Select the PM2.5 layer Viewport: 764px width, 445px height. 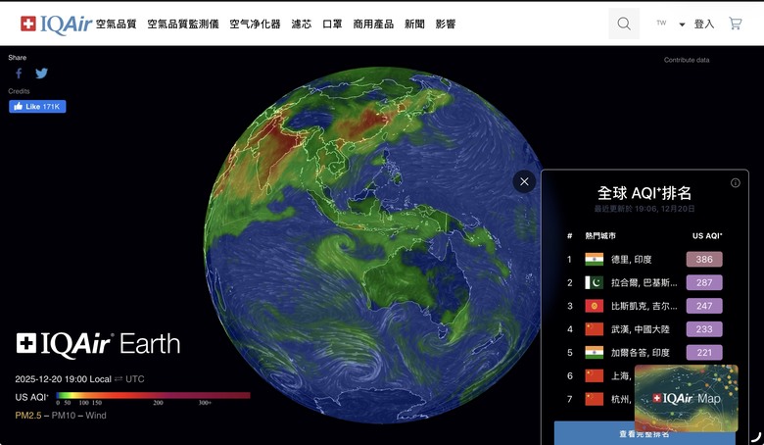pos(28,416)
